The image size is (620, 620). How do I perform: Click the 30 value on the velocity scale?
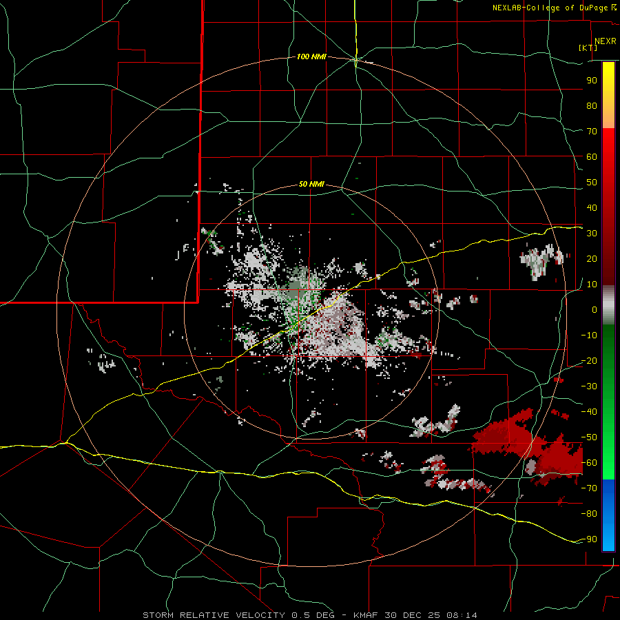(x=592, y=234)
